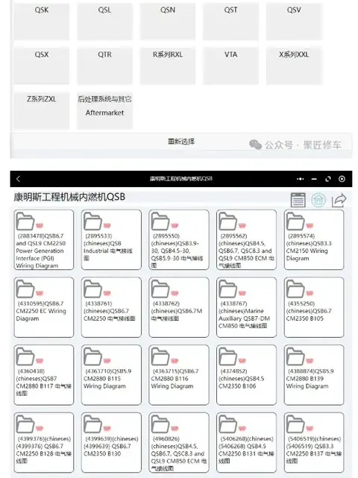This screenshot has width=358, height=478.
Task: Click the text '(chineses)QSB6.7M 电气接线图'
Action: (177, 315)
